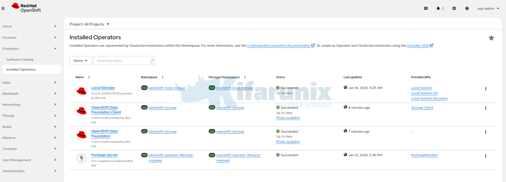The width and height of the screenshot is (506, 182).
Task: Open kebab menu for Local Storage row
Action: point(486,89)
